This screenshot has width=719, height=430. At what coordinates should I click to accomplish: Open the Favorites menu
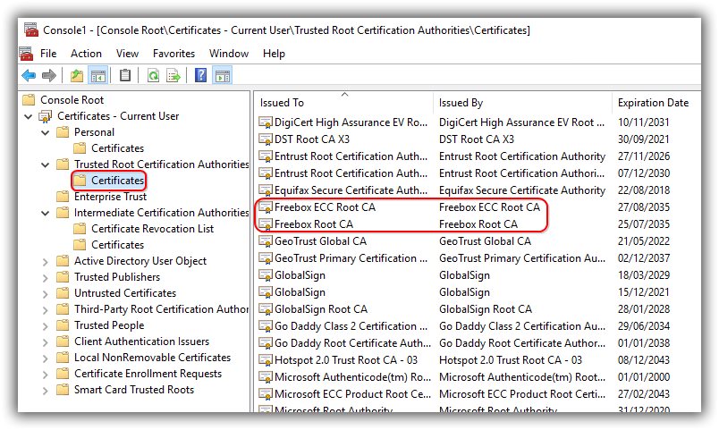click(x=173, y=54)
